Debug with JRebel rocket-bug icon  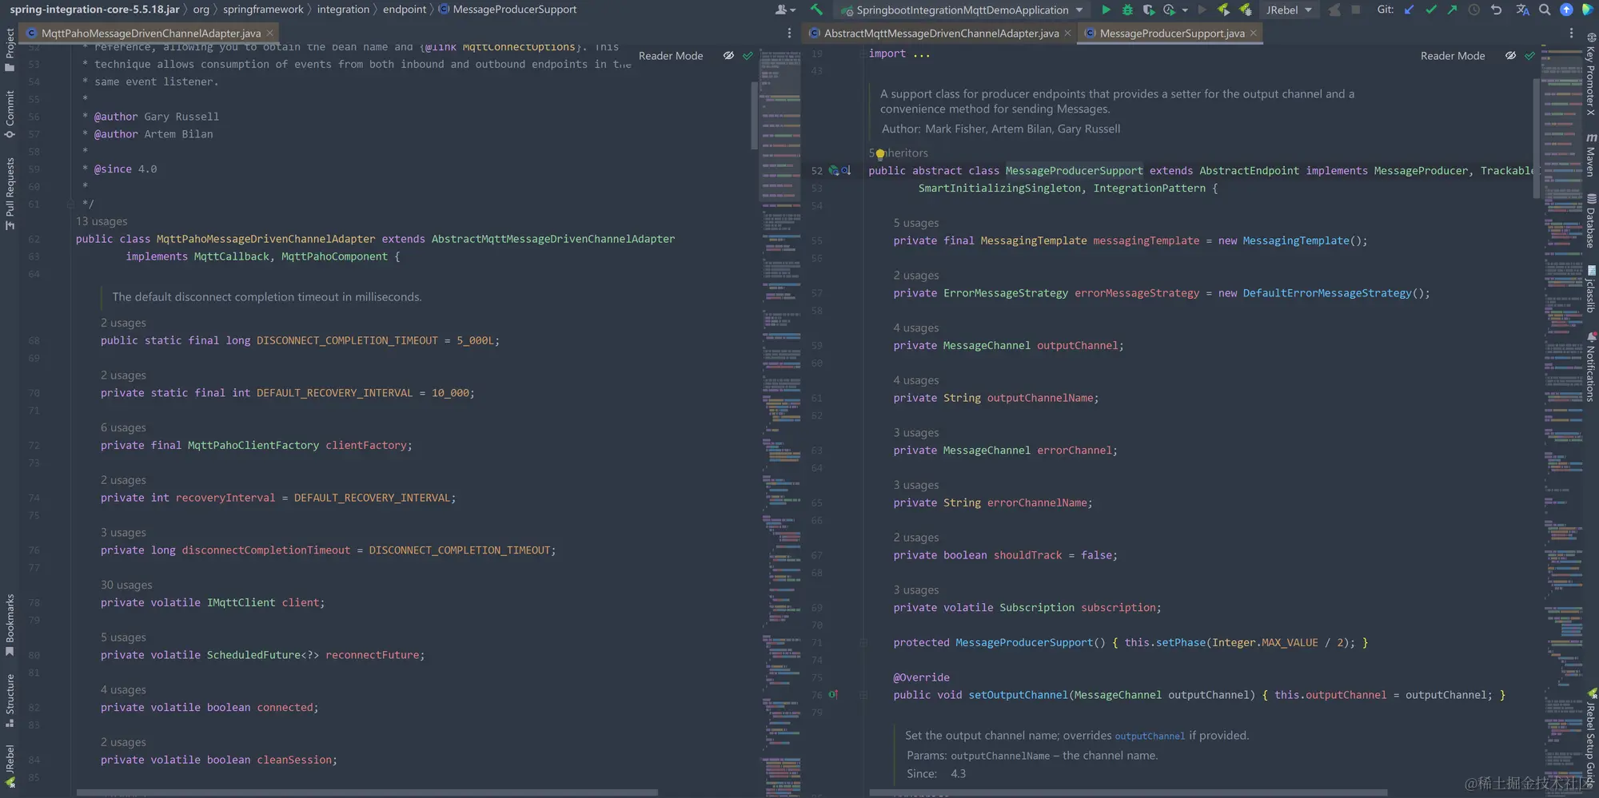[x=1245, y=10]
